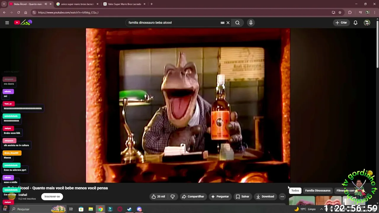Open Microsoft Store from the taskbar
Screen dimensions: 379x213
pyautogui.click(x=81, y=209)
